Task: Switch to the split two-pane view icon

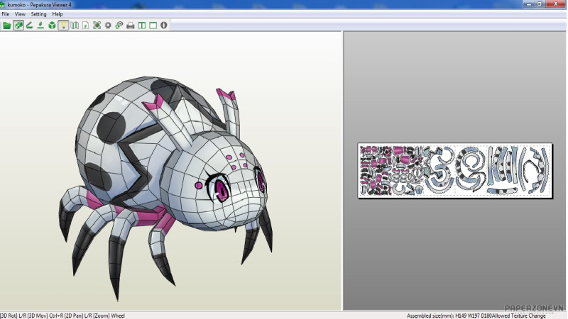Action: tap(141, 26)
